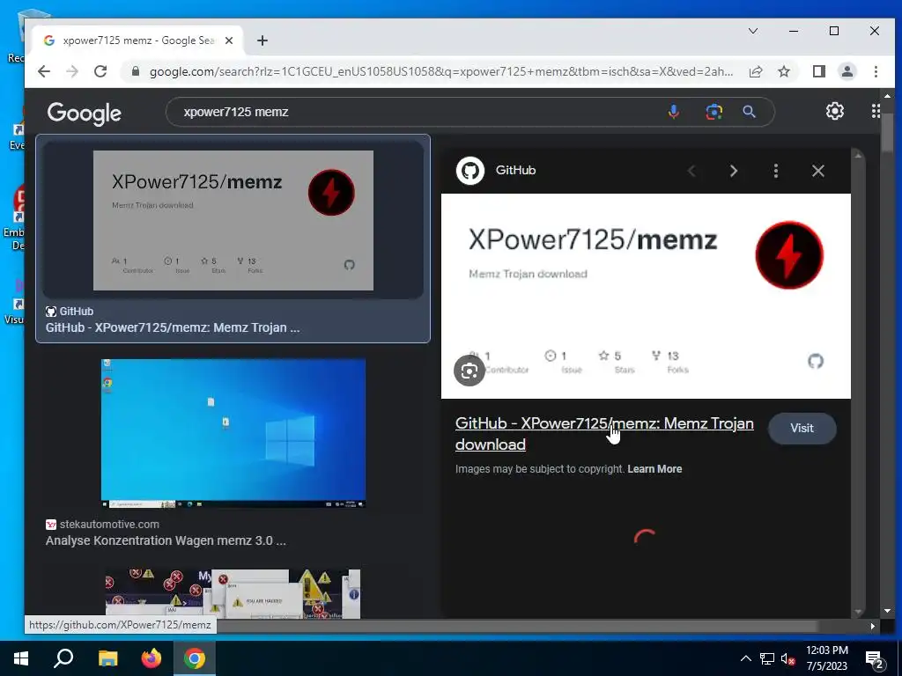
Task: Open network status in system tray
Action: [767, 658]
